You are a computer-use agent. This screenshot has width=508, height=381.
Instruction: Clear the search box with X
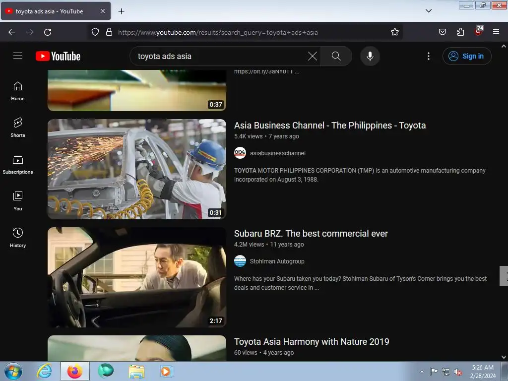click(313, 56)
